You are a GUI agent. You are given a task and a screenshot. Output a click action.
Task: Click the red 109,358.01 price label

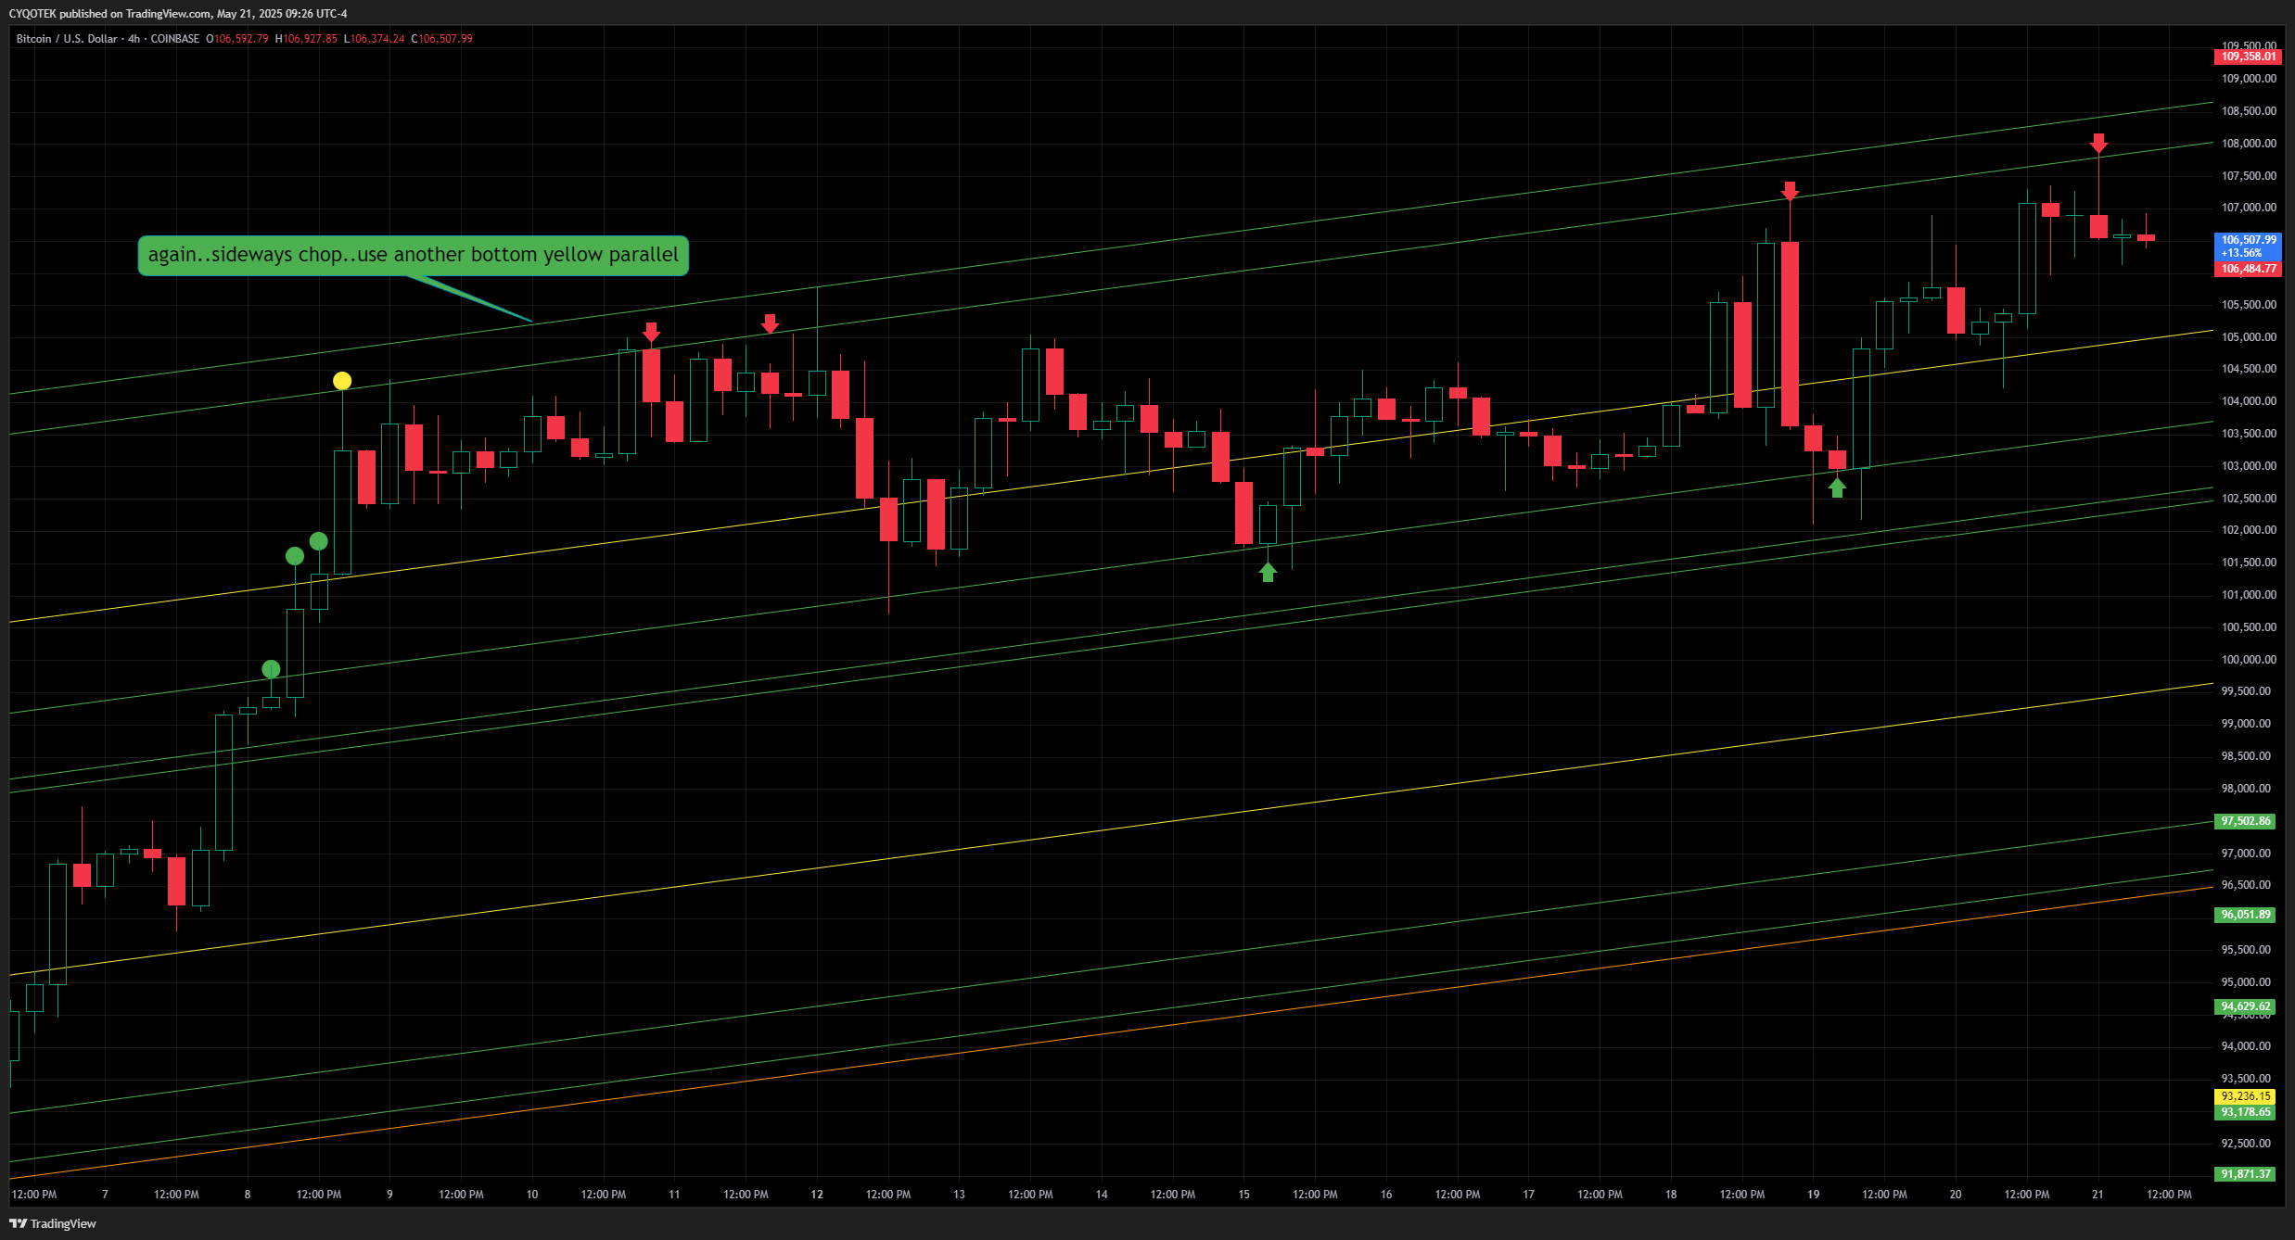tap(2248, 57)
